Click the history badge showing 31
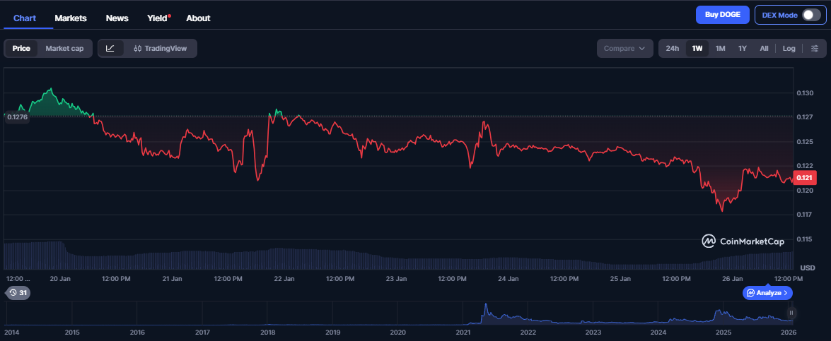This screenshot has width=831, height=341. 18,292
